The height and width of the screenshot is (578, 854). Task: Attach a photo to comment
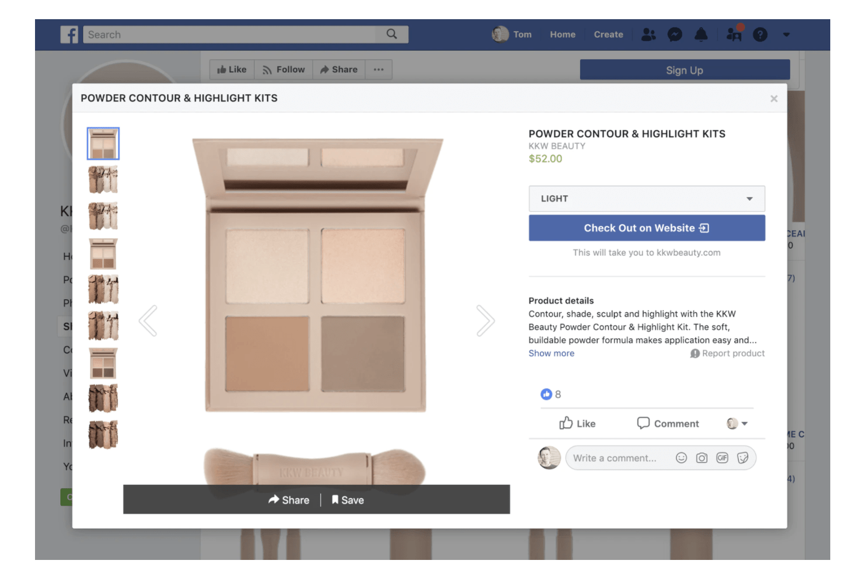701,458
